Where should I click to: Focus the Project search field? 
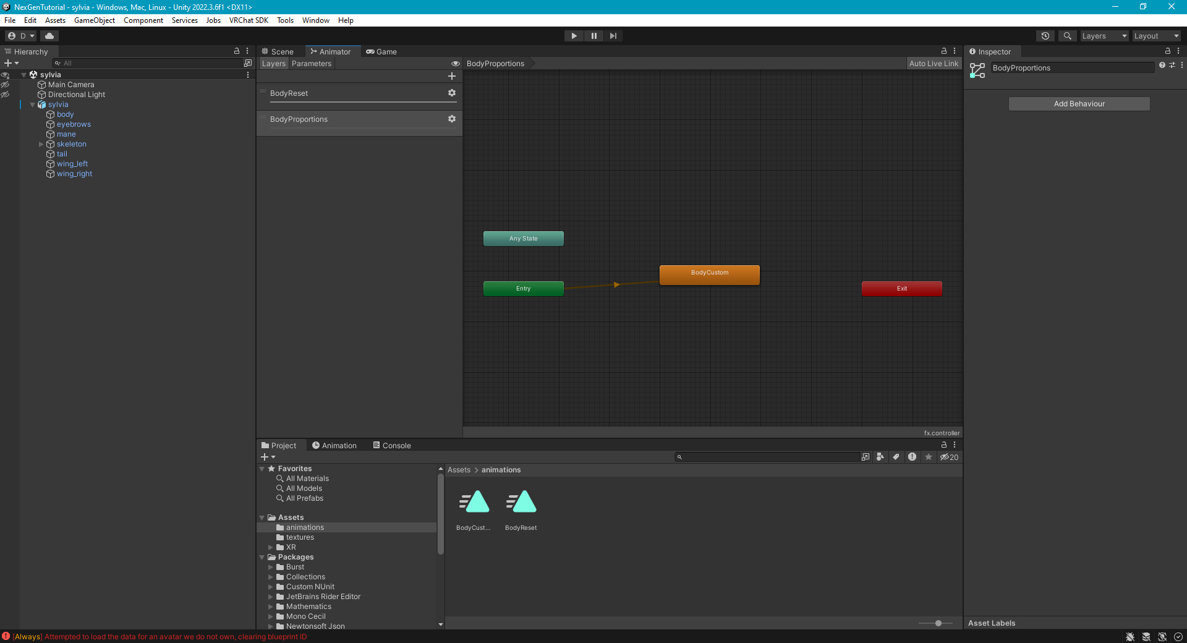(x=767, y=457)
